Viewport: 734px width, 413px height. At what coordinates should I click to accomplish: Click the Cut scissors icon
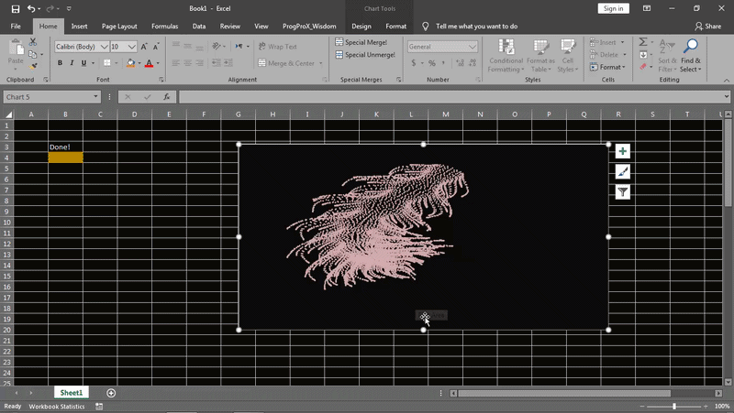click(33, 42)
